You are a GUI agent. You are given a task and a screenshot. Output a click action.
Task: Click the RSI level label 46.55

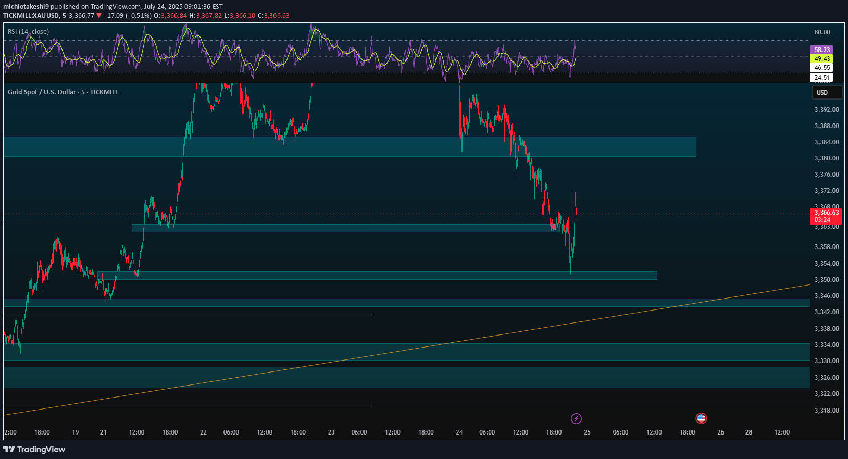pyautogui.click(x=822, y=68)
